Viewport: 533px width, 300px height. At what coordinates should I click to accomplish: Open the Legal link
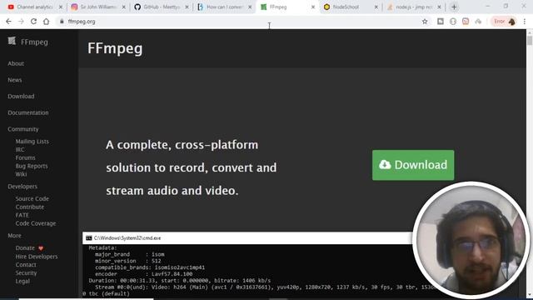click(22, 281)
